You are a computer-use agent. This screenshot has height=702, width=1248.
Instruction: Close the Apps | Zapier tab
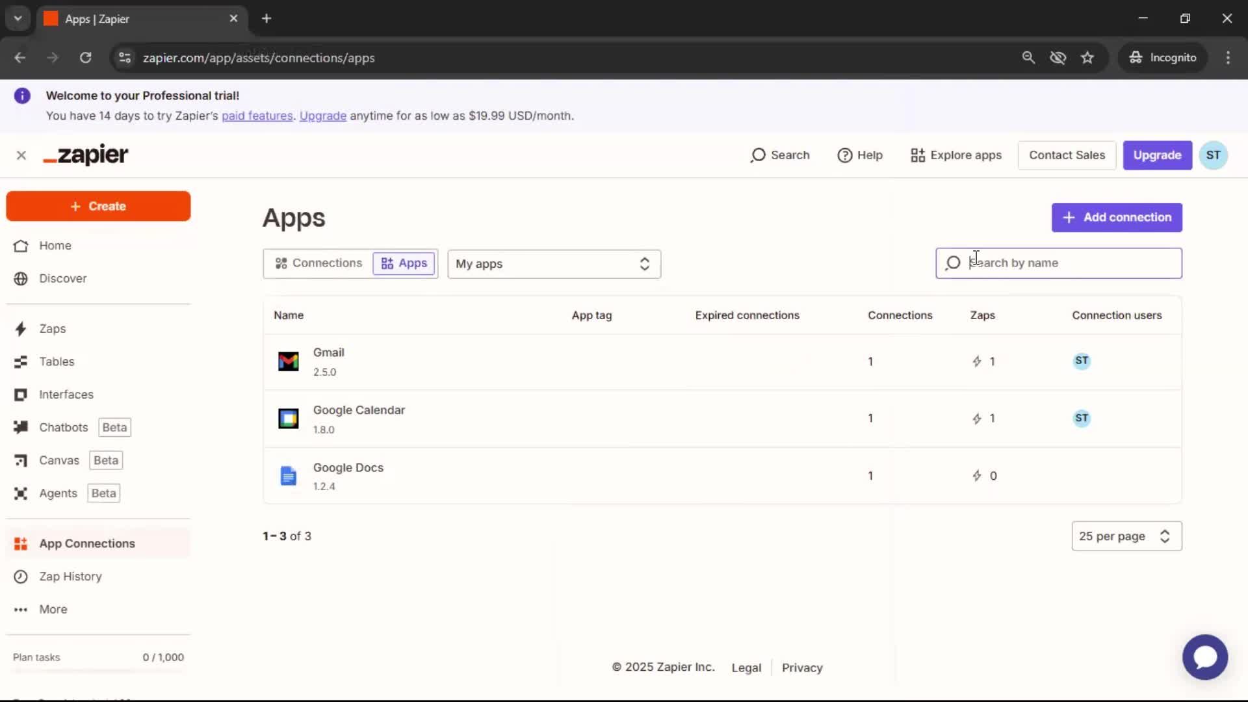coord(233,19)
